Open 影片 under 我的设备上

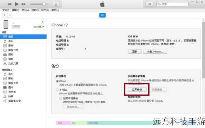11,78
